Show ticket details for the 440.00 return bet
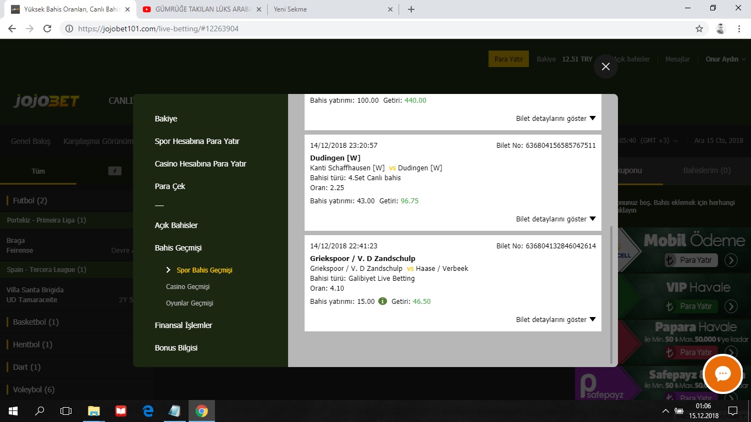 555,118
